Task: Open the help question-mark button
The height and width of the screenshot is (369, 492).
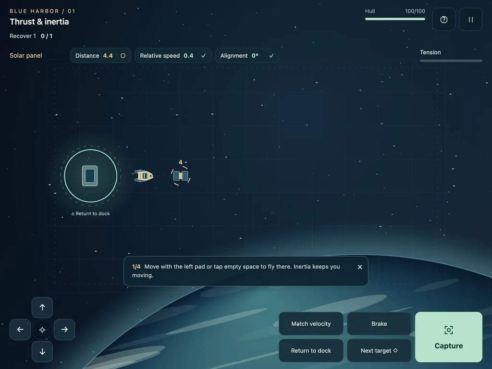Action: point(443,19)
